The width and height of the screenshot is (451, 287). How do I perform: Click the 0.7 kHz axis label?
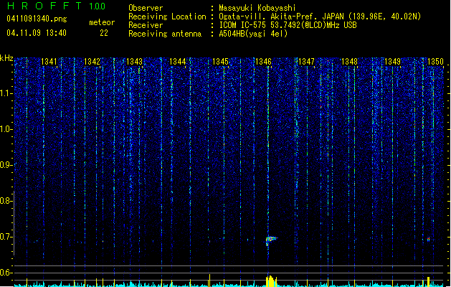click(x=6, y=237)
